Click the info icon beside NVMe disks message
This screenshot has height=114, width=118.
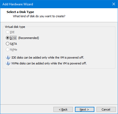coord(8,63)
